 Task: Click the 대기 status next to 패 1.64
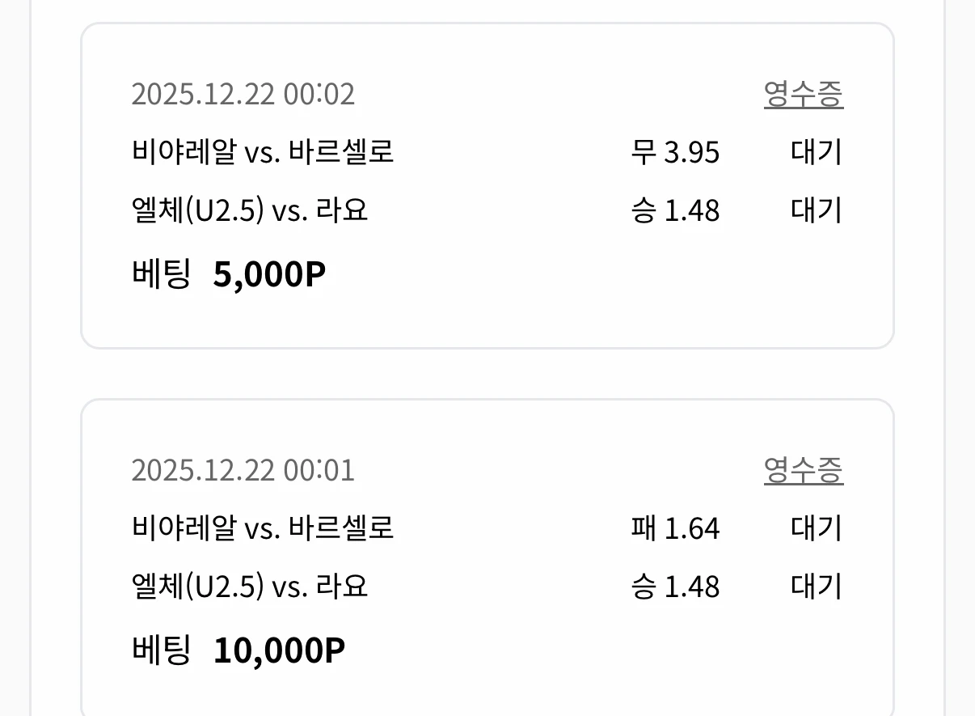pos(817,528)
